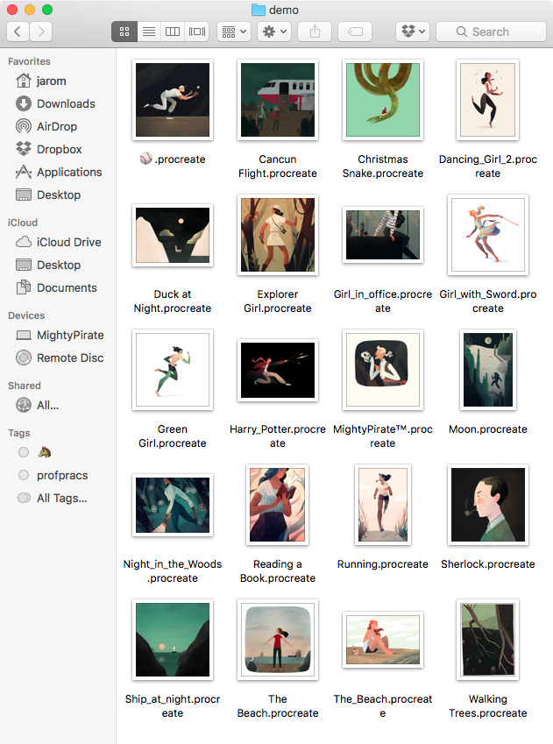Screen dimensions: 553x744
Task: Click the Edit Tags toolbar button
Action: [x=355, y=32]
